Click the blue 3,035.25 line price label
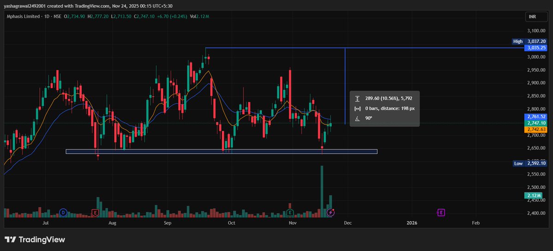Screen dimensions: 553x251 [x=536, y=47]
